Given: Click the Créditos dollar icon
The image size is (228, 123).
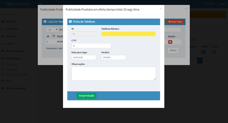Looking at the screenshot, I should [2, 44].
